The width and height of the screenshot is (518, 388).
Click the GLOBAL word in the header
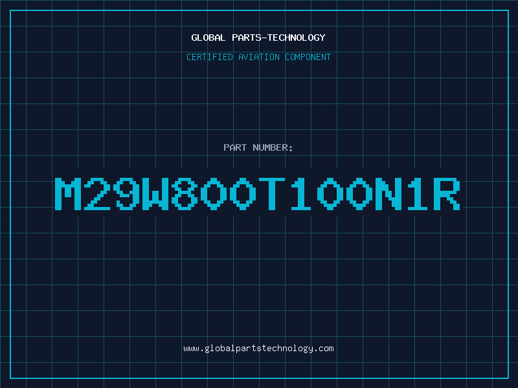pos(208,38)
